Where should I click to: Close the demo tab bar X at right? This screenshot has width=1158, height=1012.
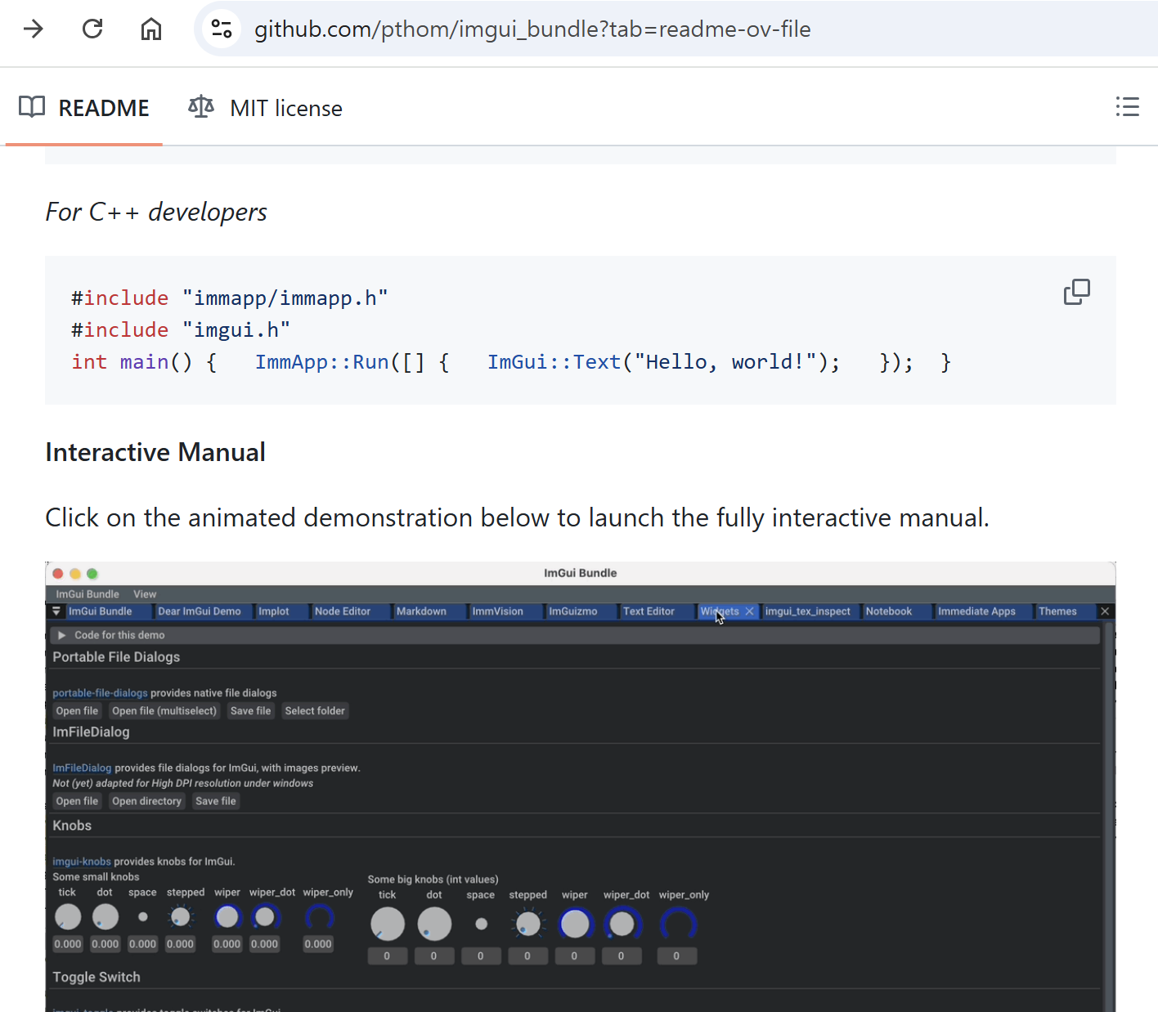(1105, 611)
